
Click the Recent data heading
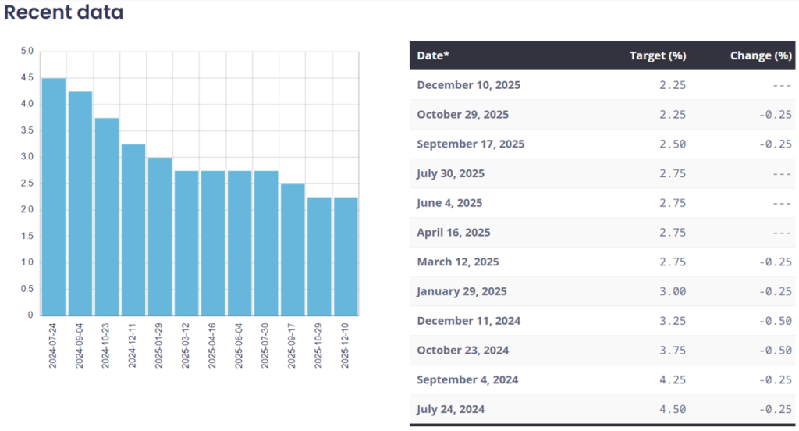[64, 13]
